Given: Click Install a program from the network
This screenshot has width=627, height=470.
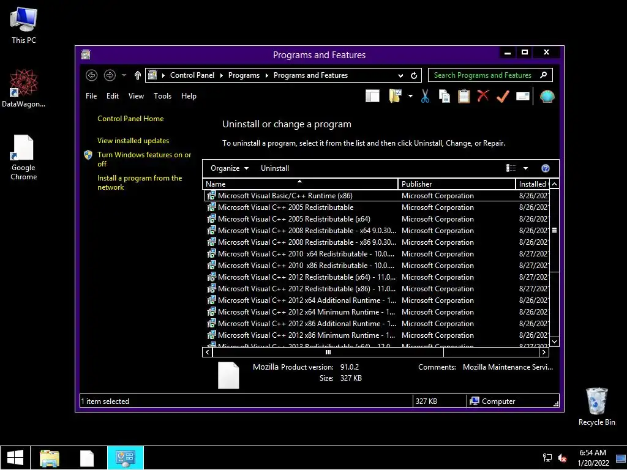Looking at the screenshot, I should pos(140,182).
